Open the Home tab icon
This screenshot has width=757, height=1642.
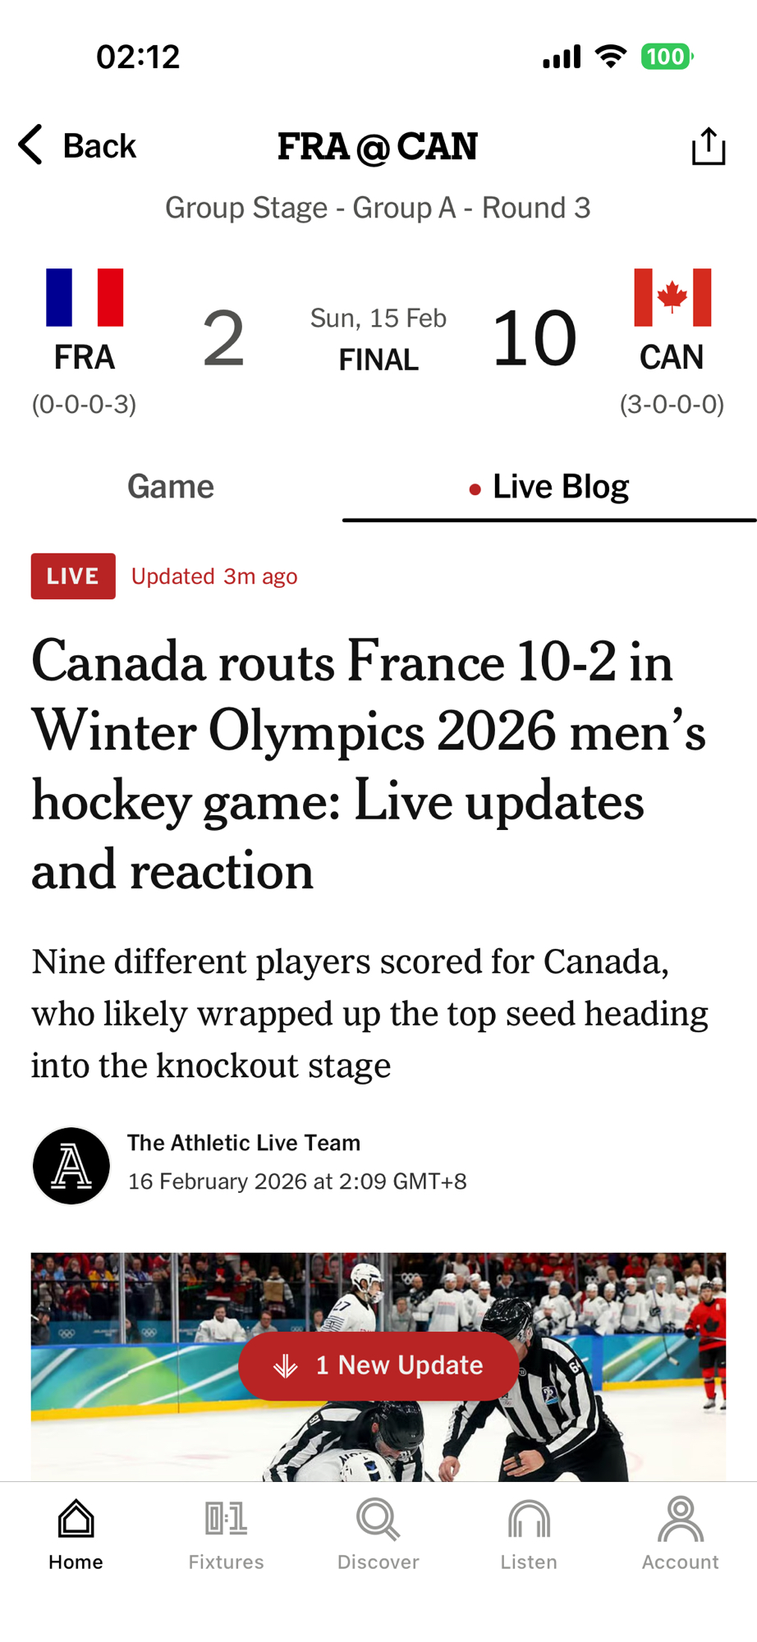click(76, 1519)
